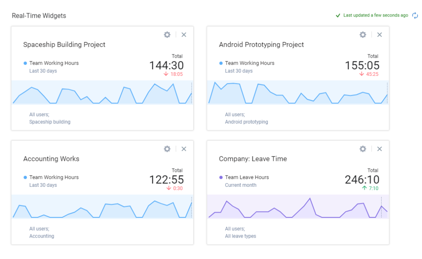This screenshot has height=259, width=422.
Task: Close the Accounting Works widget
Action: pyautogui.click(x=184, y=149)
